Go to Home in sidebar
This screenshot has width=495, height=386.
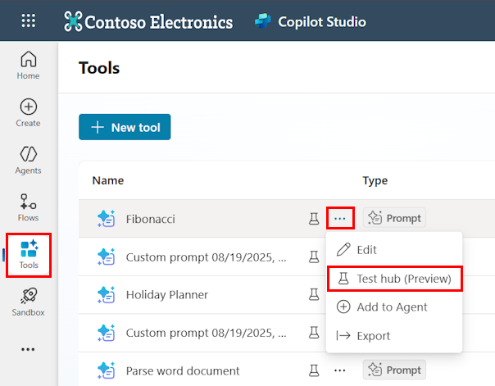[x=28, y=65]
